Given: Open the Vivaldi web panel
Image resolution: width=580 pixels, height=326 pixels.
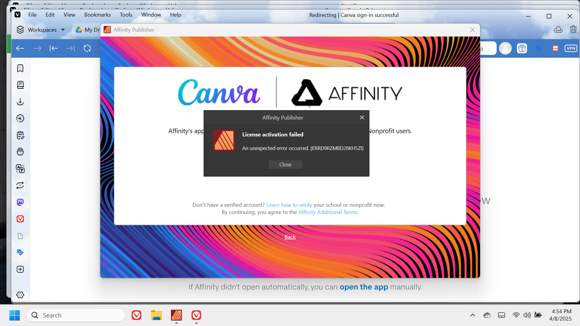Looking at the screenshot, I should [x=20, y=219].
